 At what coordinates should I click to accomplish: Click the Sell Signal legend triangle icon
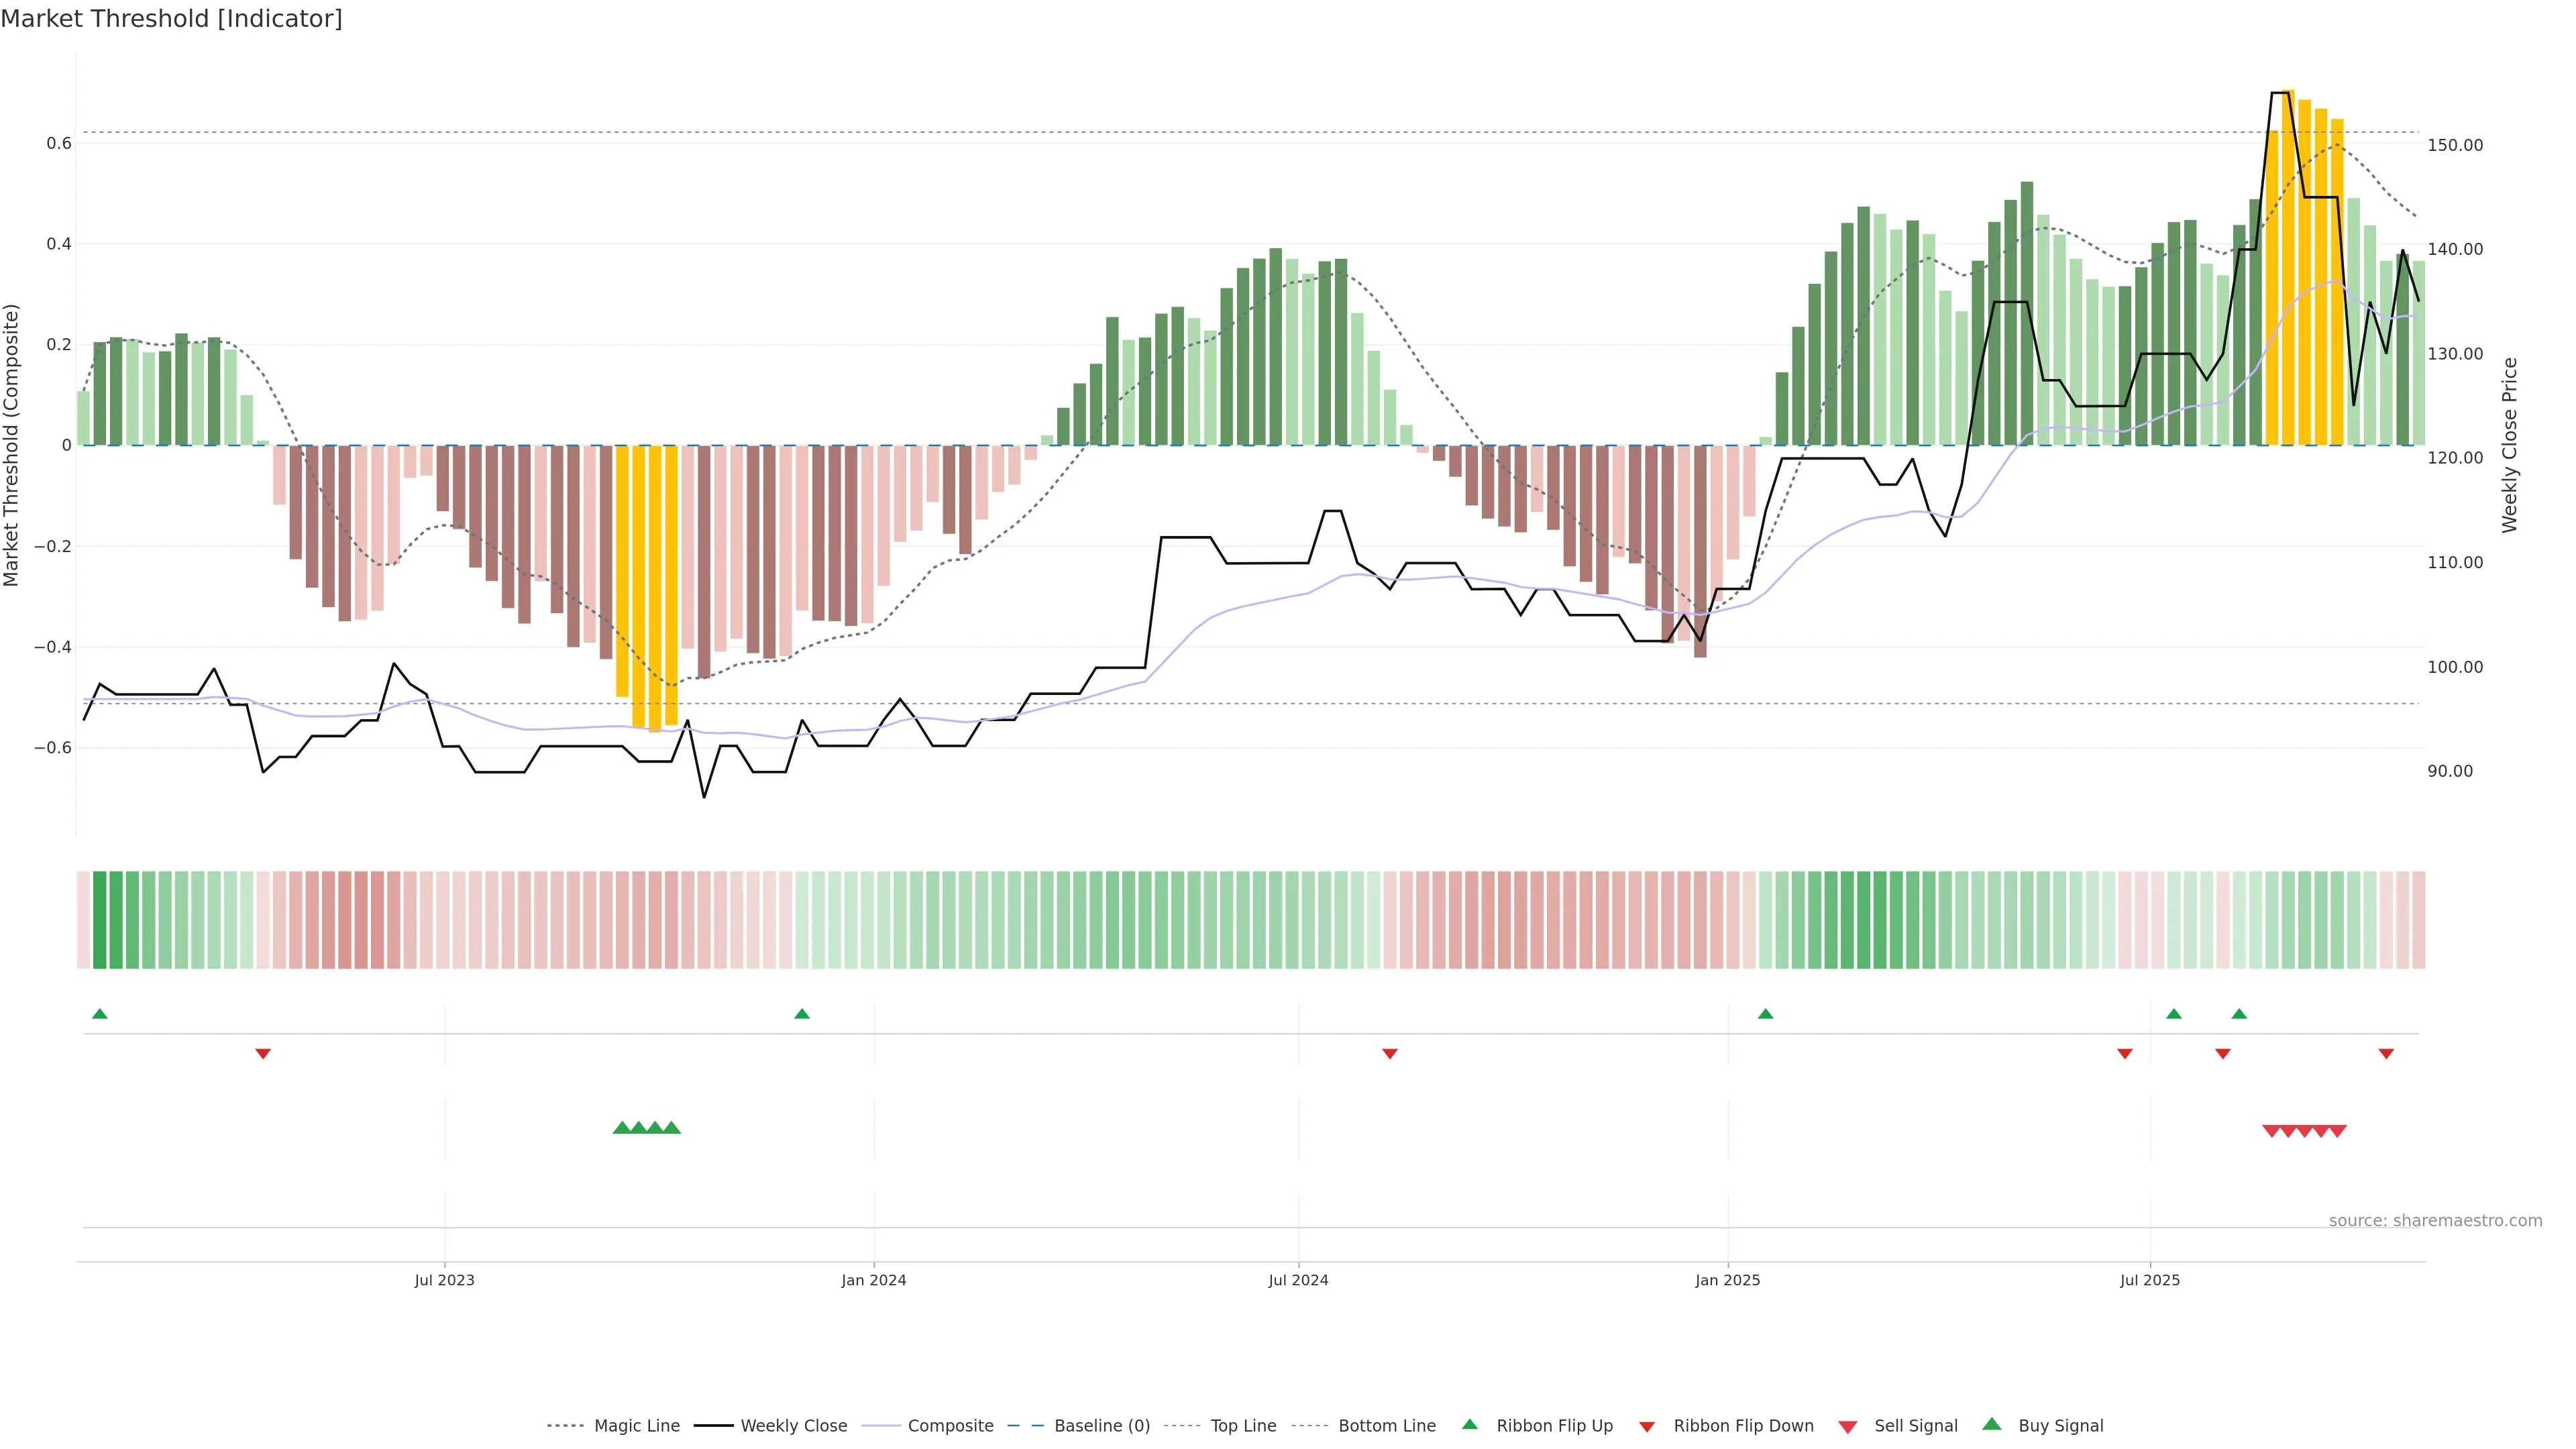click(x=1848, y=1426)
